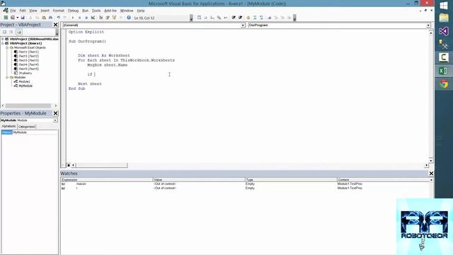The image size is (453, 255).
Task: Close the Watches panel
Action: point(431,174)
